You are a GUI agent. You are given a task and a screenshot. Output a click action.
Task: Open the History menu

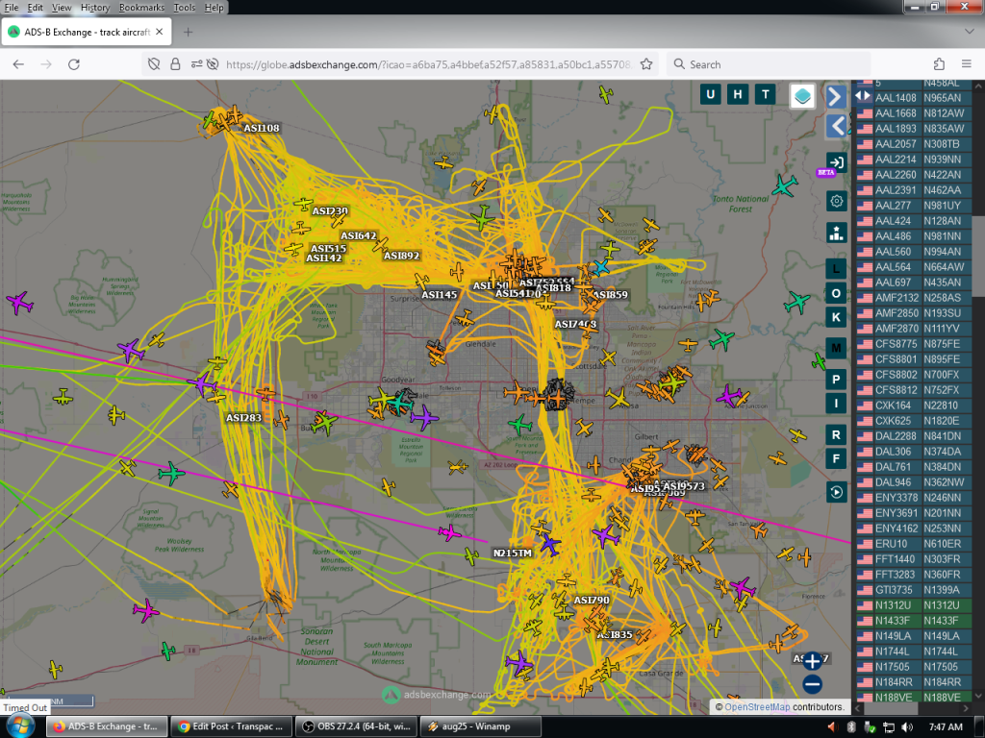click(x=95, y=8)
